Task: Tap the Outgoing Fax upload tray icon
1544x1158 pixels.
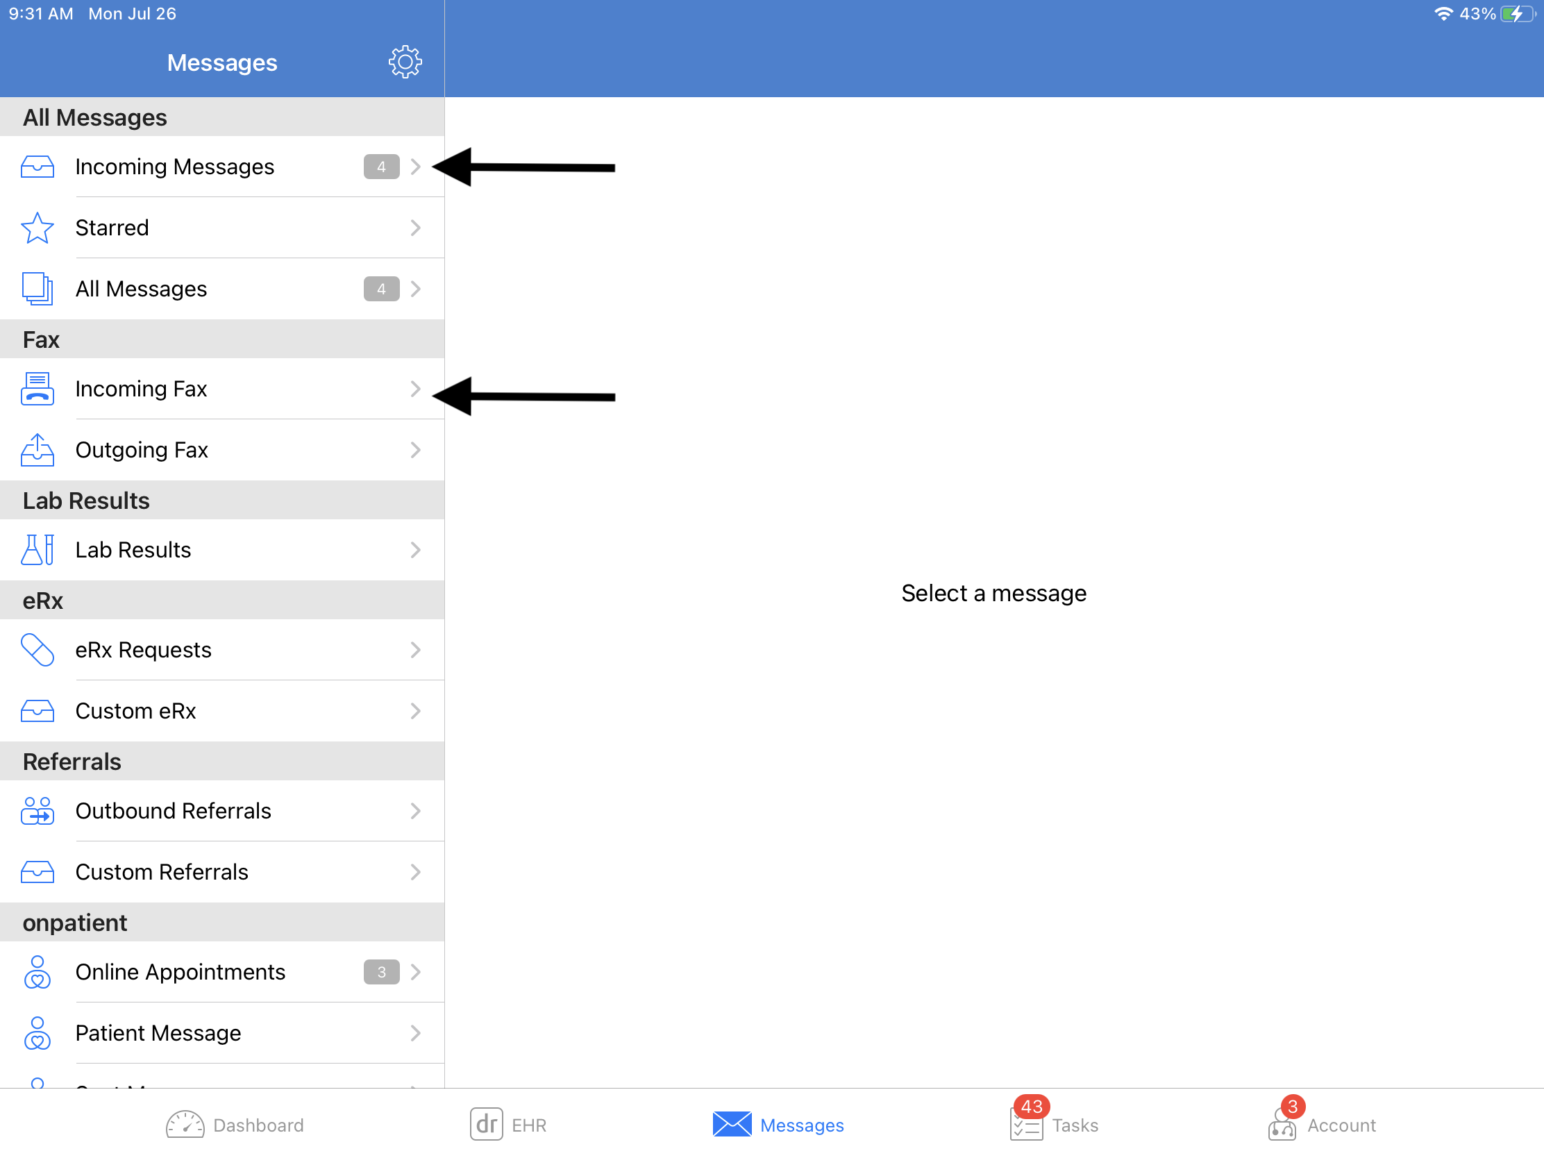Action: pyautogui.click(x=37, y=449)
